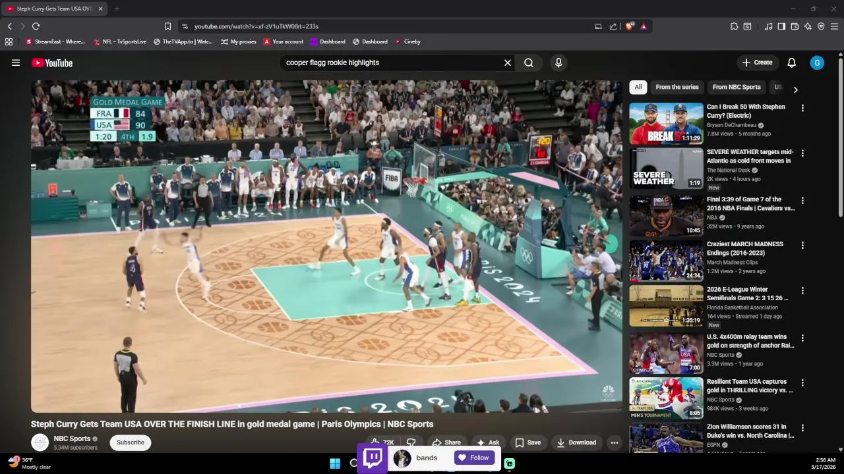Go to the YouTube home logo
The width and height of the screenshot is (844, 474).
[52, 63]
